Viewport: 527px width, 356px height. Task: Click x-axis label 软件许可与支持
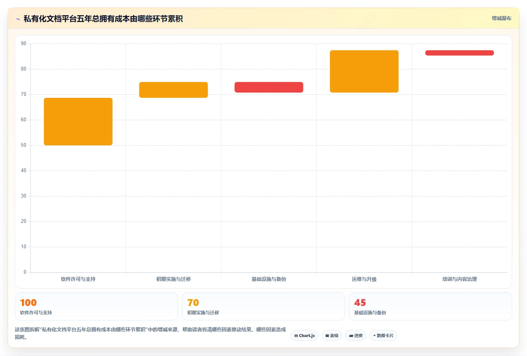pyautogui.click(x=78, y=279)
